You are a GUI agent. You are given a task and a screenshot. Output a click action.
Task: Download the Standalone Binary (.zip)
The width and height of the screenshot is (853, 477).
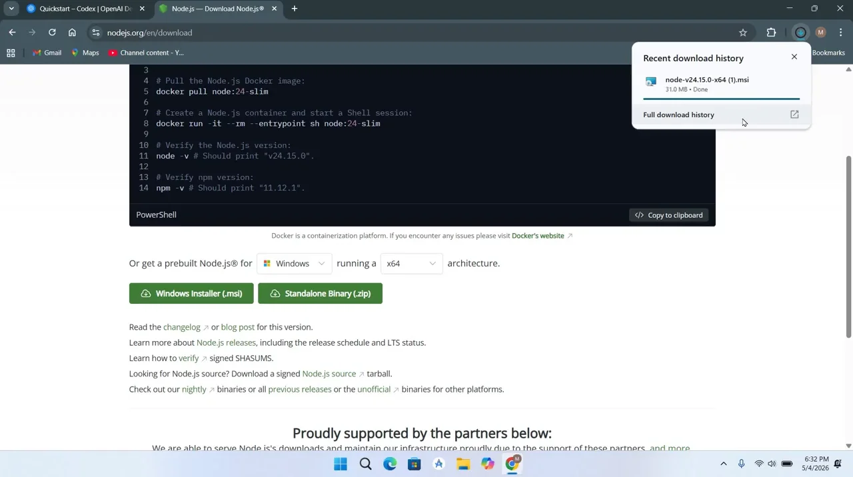coord(320,293)
